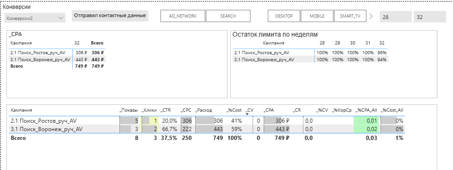This screenshot has height=170, width=453.
Task: Click the _%КорСр column header
Action: [341, 110]
